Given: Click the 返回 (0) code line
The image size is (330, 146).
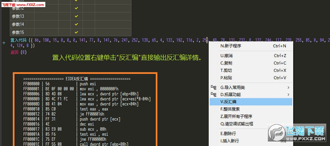Looking at the screenshot, I should [x=18, y=52].
